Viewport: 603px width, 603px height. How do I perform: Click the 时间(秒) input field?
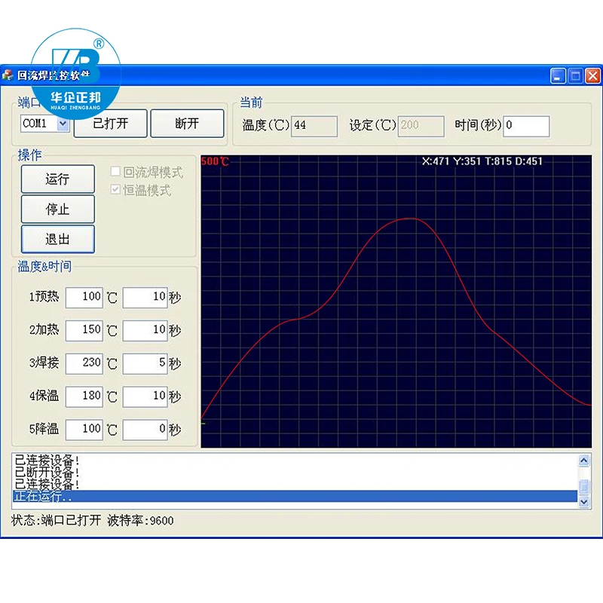[x=525, y=126]
